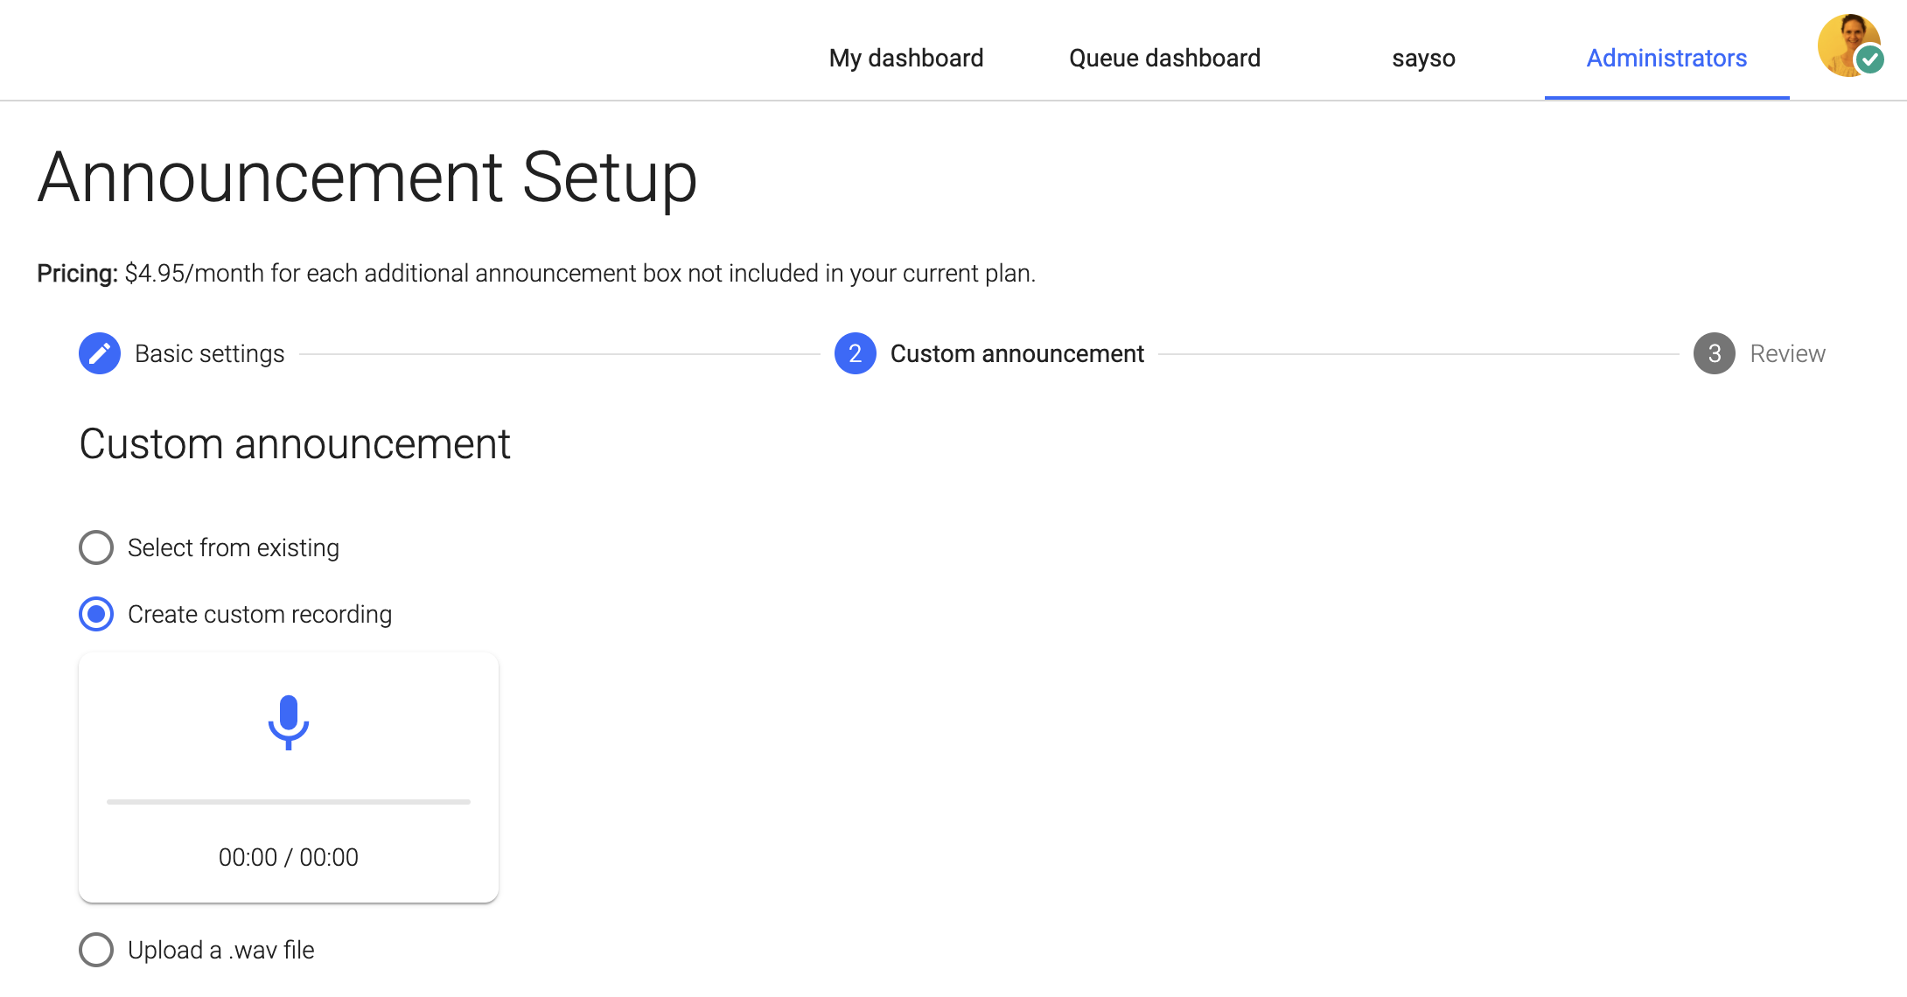Screen dimensions: 1907x997
Task: Navigate to the sayso section
Action: point(1423,57)
